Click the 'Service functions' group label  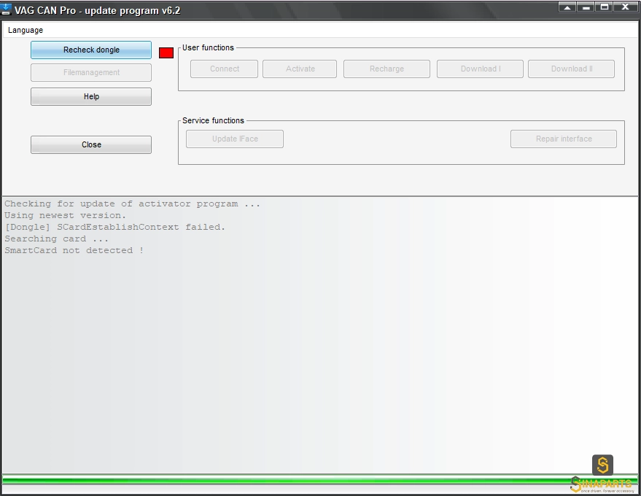pos(213,120)
